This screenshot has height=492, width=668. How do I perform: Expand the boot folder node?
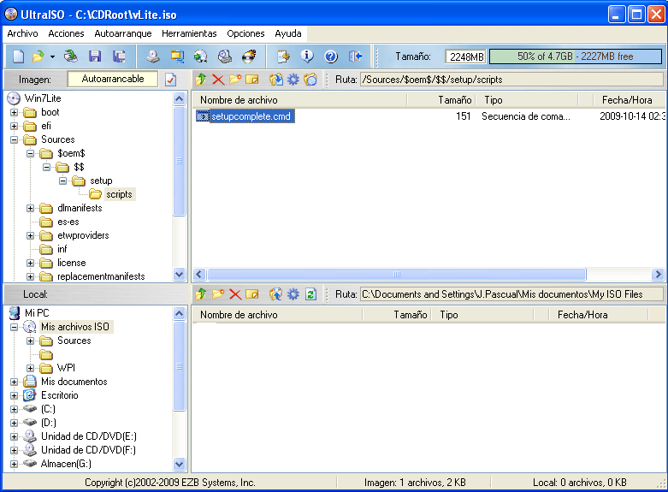coord(14,113)
